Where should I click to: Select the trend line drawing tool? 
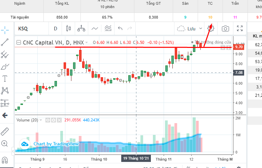[5, 42]
